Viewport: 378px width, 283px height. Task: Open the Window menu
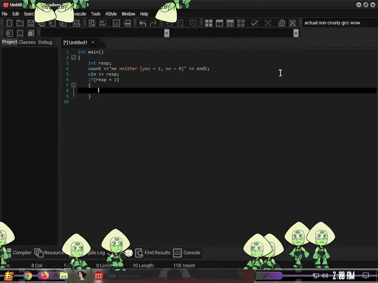[128, 14]
